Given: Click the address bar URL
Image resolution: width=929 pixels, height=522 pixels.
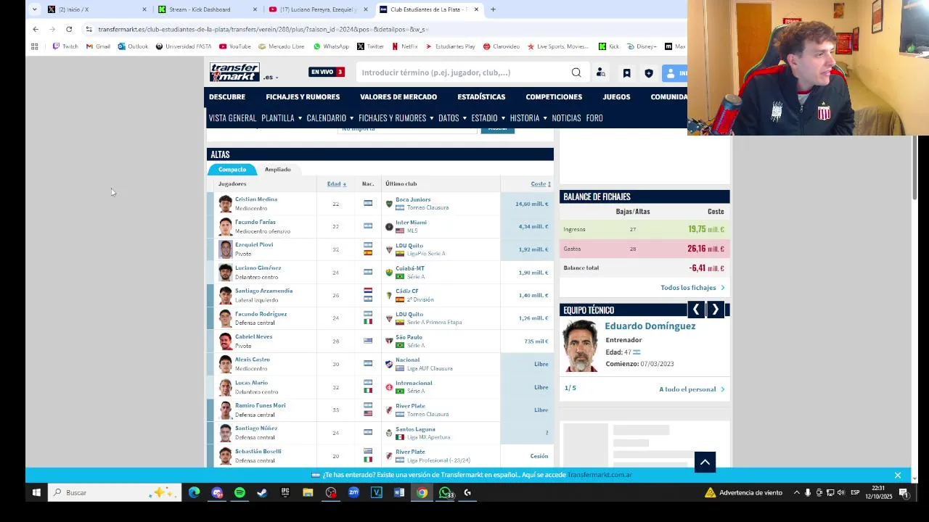Looking at the screenshot, I should point(263,30).
